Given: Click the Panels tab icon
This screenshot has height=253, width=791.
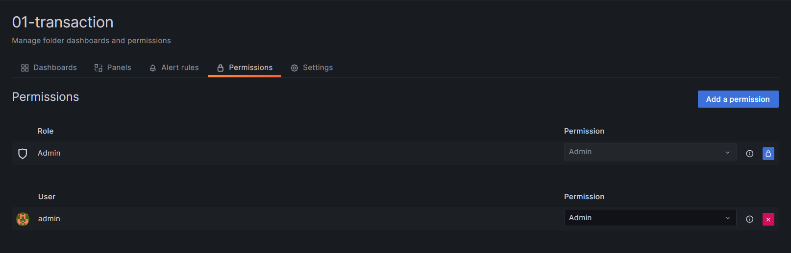Looking at the screenshot, I should coord(99,68).
